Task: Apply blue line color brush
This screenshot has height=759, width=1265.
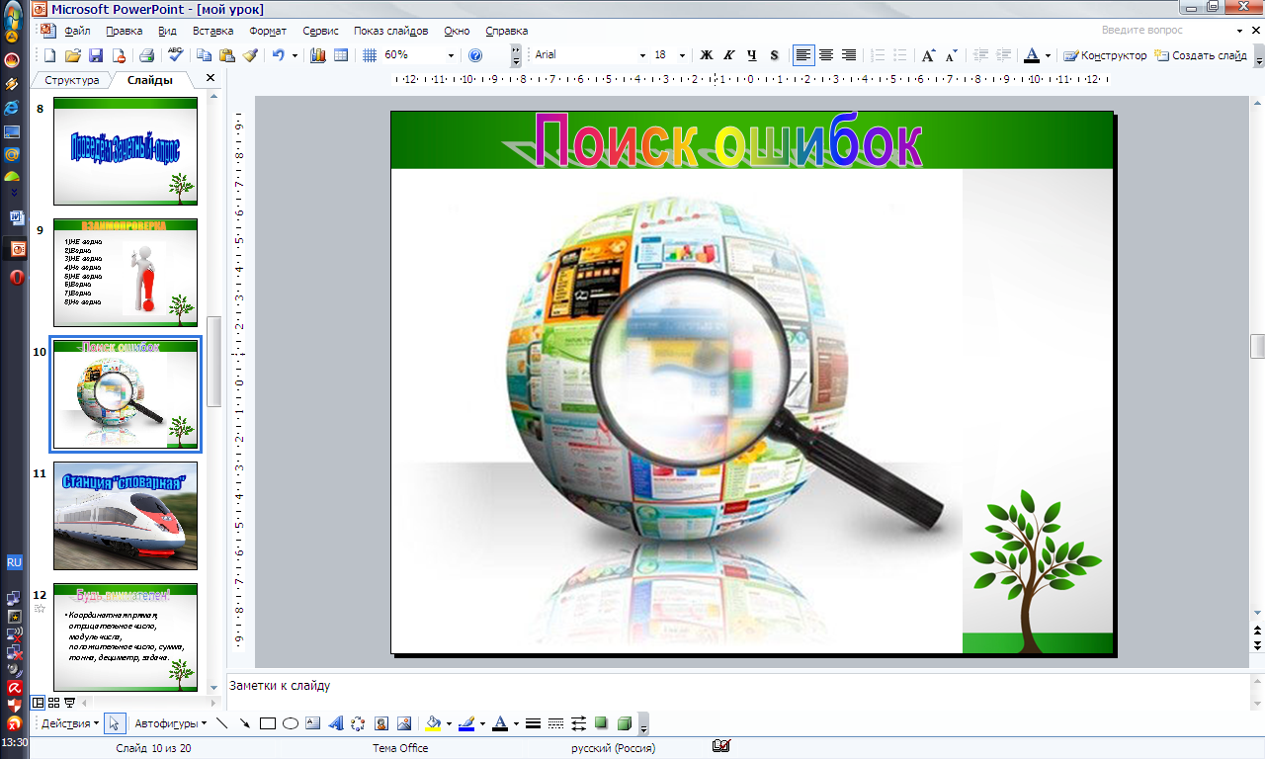Action: pyautogui.click(x=466, y=723)
